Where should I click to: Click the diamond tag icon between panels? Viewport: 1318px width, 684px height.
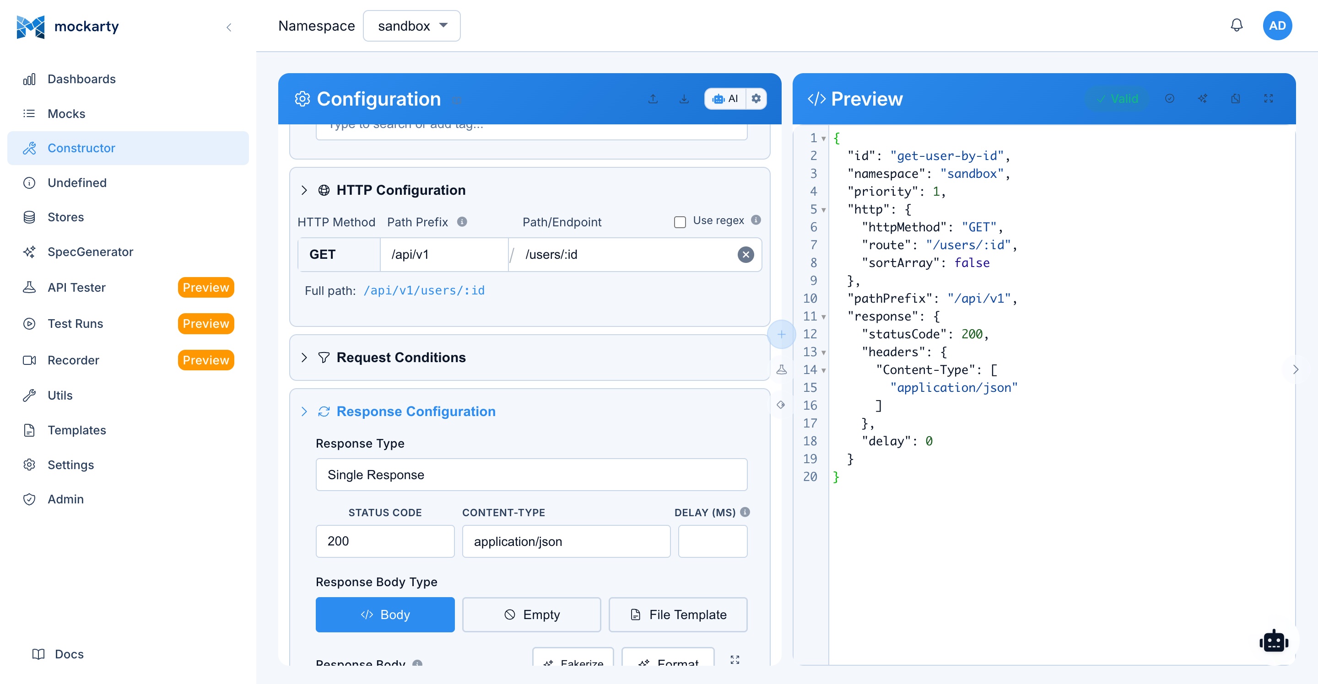(x=781, y=405)
